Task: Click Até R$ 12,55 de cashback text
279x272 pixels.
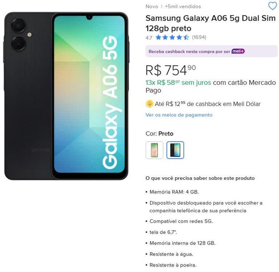Action: [207, 104]
